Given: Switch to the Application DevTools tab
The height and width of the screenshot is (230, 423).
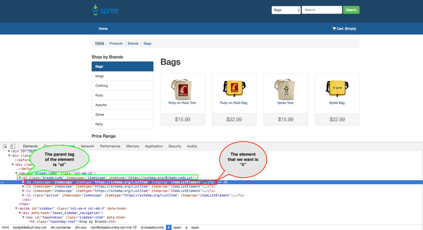Looking at the screenshot, I should point(154,146).
